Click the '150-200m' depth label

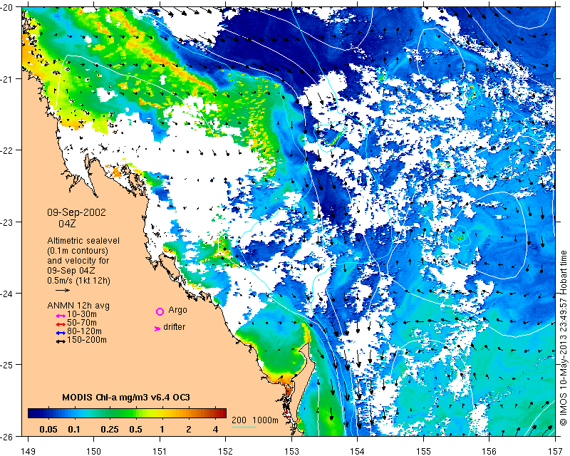click(87, 340)
